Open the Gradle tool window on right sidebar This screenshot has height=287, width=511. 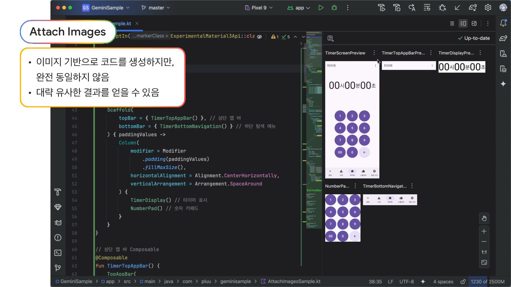[503, 38]
